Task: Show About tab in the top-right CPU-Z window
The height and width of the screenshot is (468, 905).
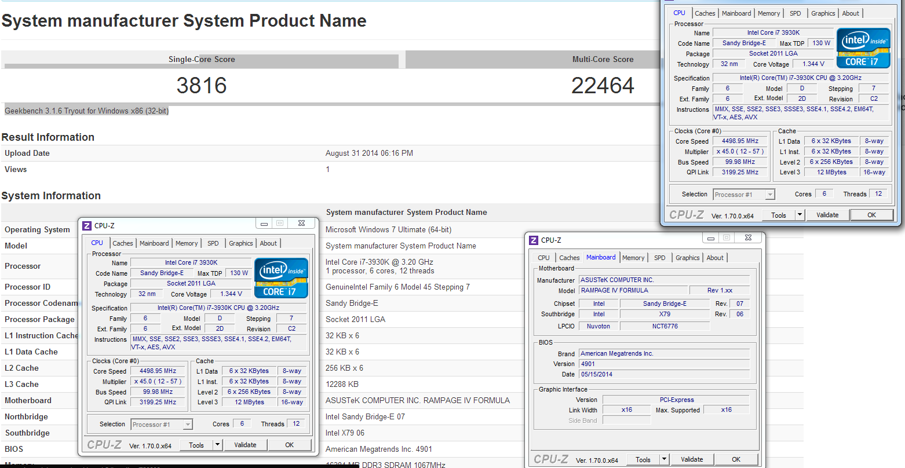Action: (851, 13)
